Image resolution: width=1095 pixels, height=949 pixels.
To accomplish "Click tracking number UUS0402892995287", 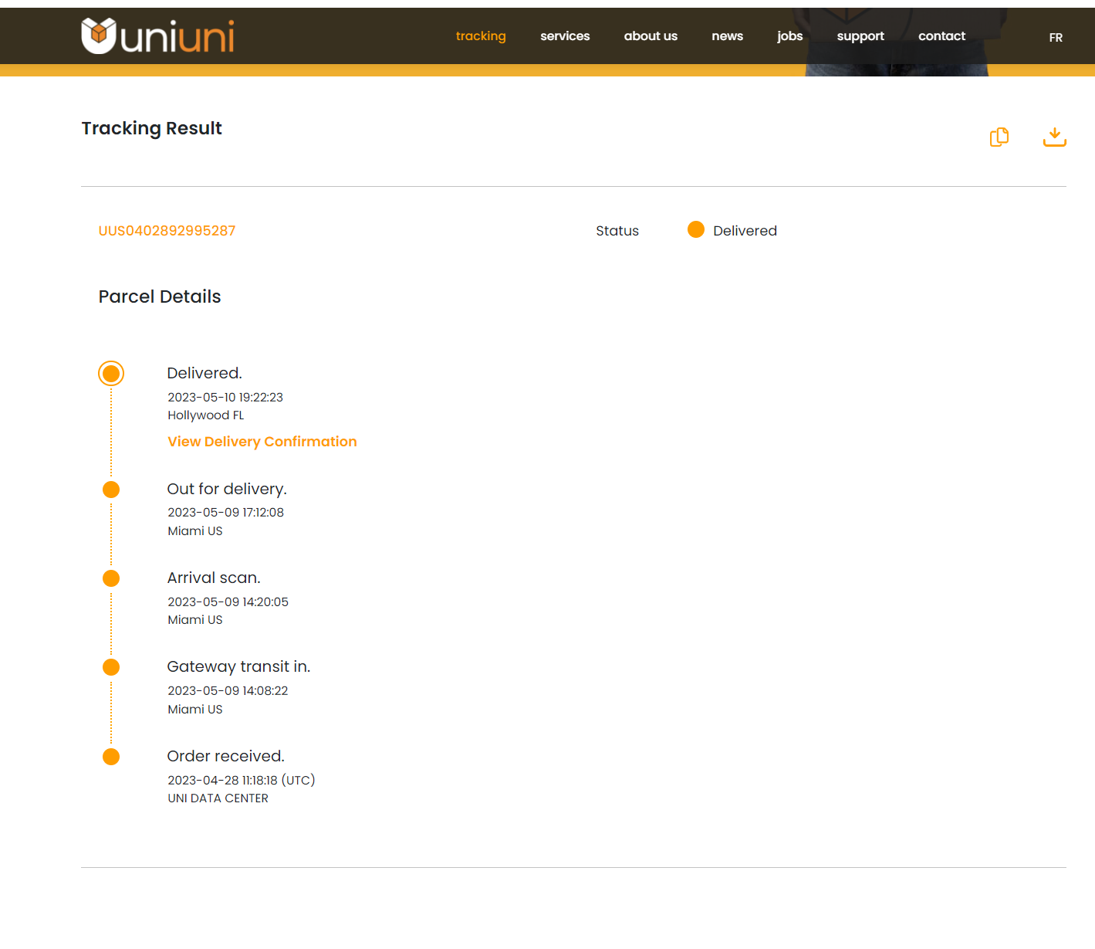I will point(167,231).
